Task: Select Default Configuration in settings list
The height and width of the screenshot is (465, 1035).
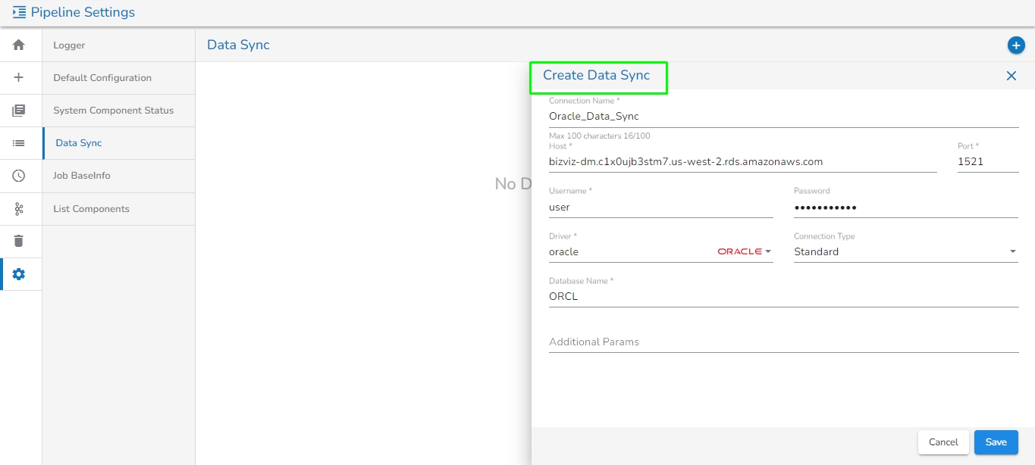Action: 102,78
